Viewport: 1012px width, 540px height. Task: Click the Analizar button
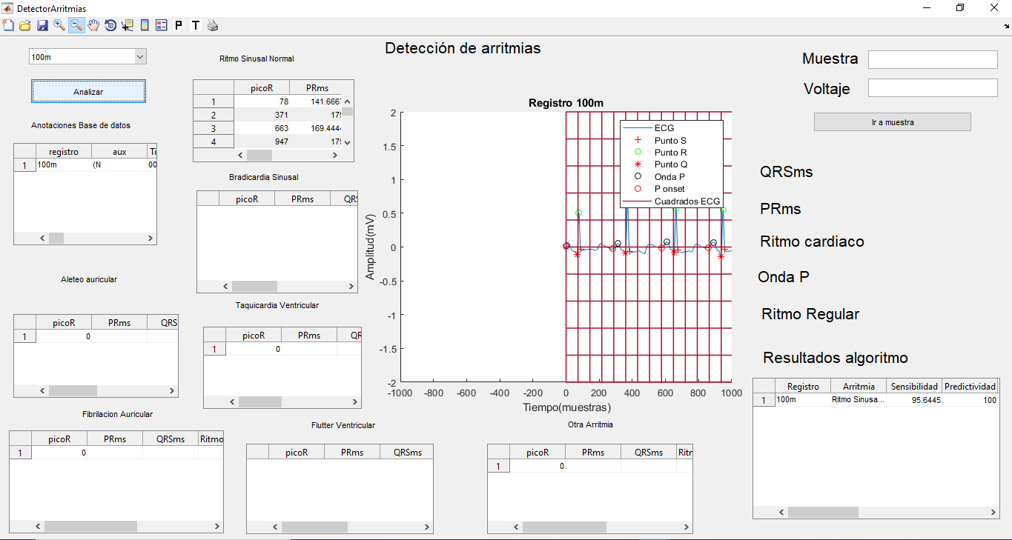pyautogui.click(x=88, y=91)
